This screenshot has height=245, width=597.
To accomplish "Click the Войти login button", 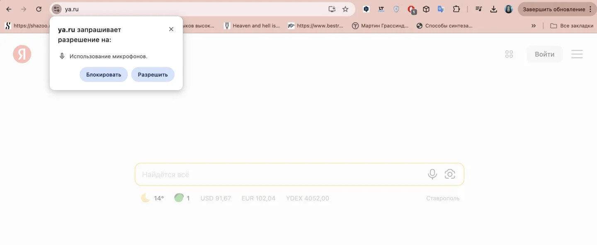I will pos(544,54).
